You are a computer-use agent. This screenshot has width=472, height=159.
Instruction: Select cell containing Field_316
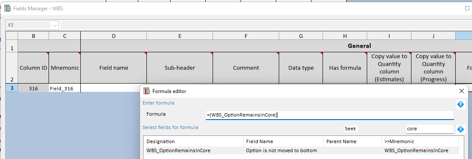click(x=64, y=89)
